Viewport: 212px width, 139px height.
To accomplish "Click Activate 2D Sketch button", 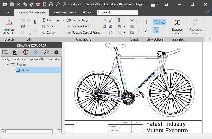I will pyautogui.click(x=9, y=27).
